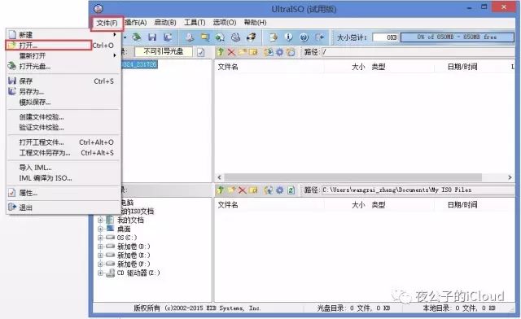Image resolution: width=521 pixels, height=319 pixels.
Task: Click the Make CD image toolbar icon
Action: click(190, 37)
